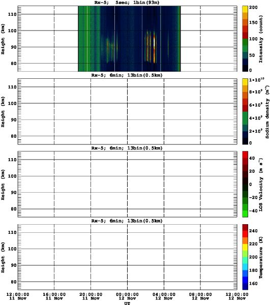This screenshot has height=305, width=270.
Task: Click the Temperature (K) colorbar label
Action: tap(261, 257)
